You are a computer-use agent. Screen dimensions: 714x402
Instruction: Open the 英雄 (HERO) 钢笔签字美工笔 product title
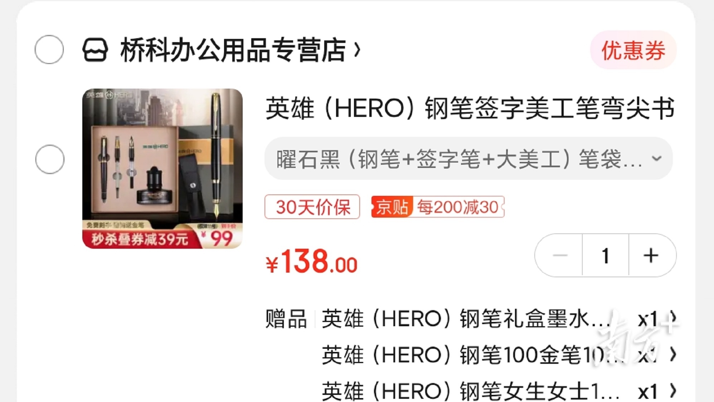click(x=470, y=108)
